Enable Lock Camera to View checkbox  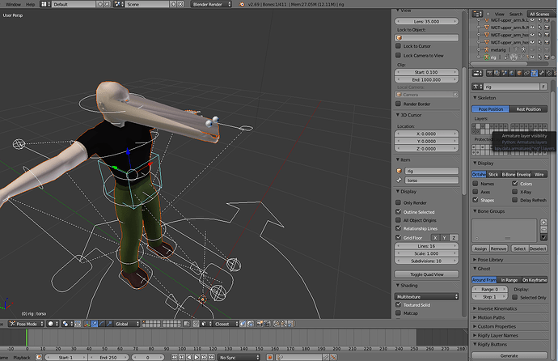[398, 55]
